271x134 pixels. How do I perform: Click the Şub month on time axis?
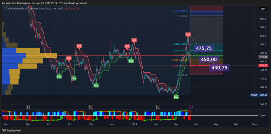coord(156,124)
